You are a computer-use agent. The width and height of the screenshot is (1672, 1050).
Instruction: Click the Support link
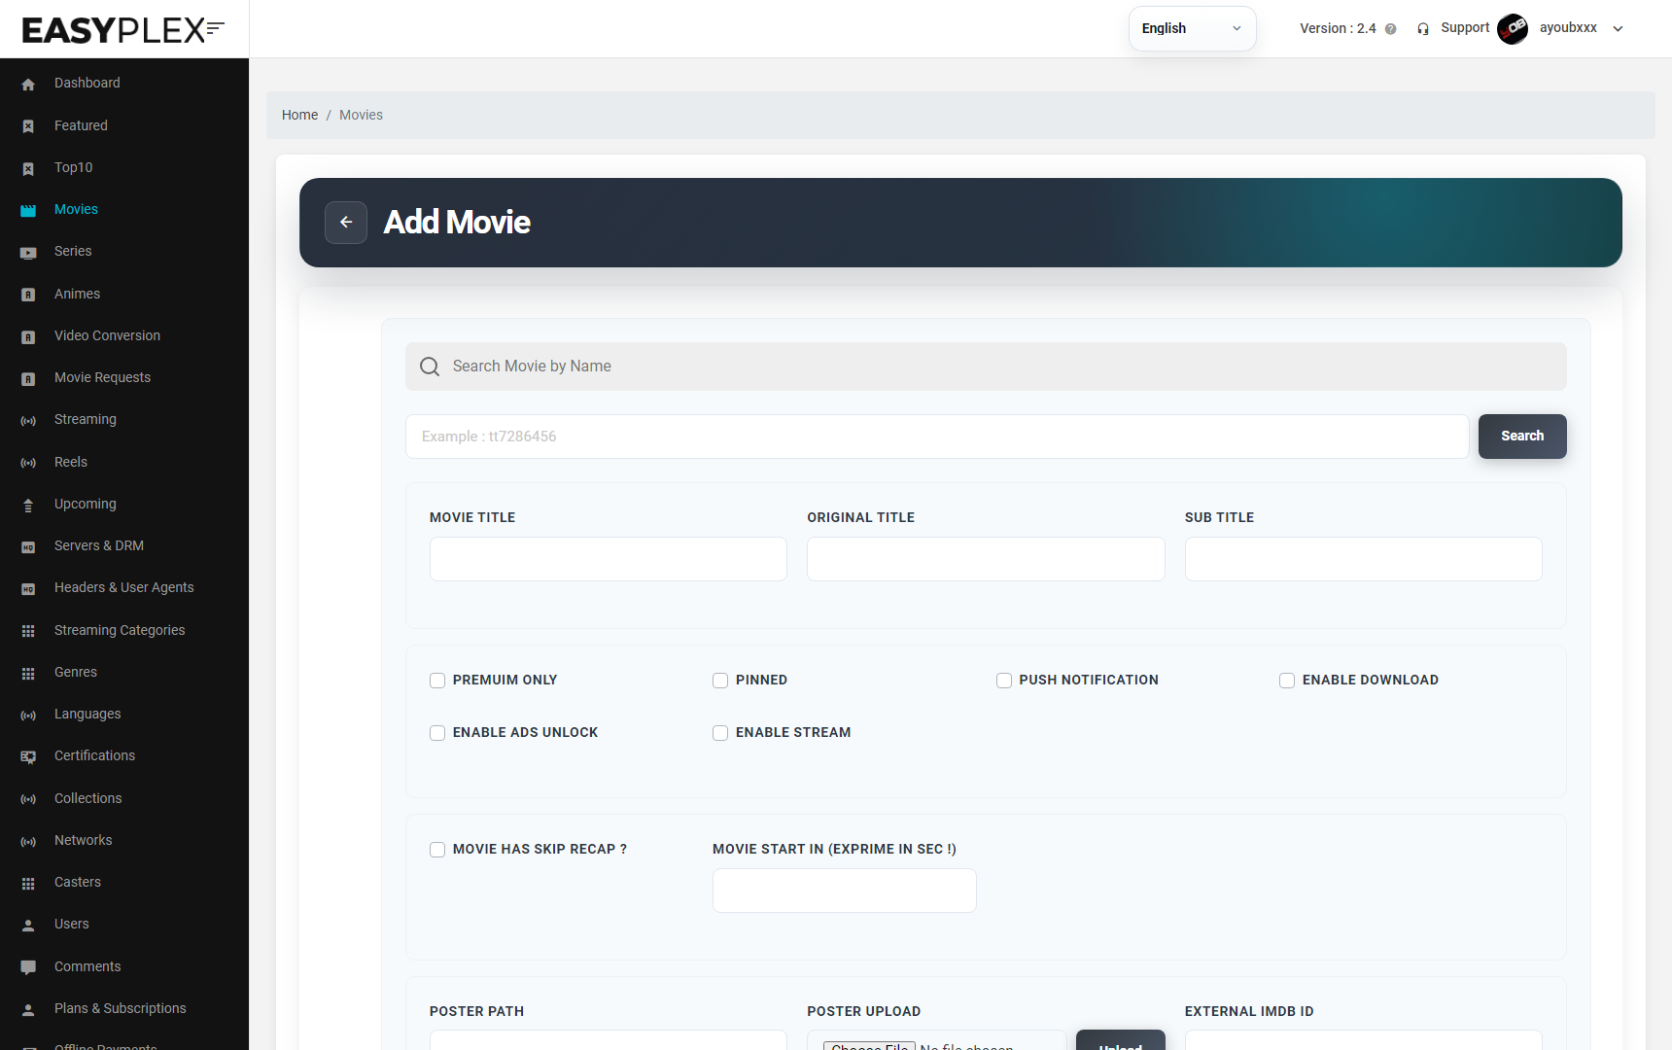(1465, 28)
